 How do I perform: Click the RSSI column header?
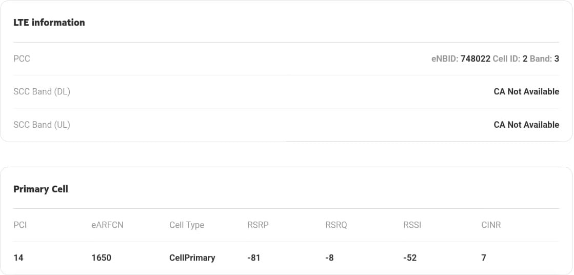pos(412,225)
